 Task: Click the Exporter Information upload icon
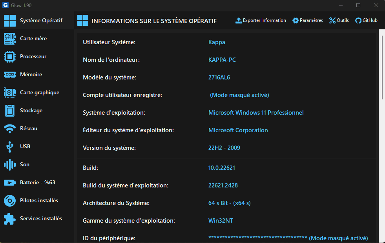pos(238,21)
